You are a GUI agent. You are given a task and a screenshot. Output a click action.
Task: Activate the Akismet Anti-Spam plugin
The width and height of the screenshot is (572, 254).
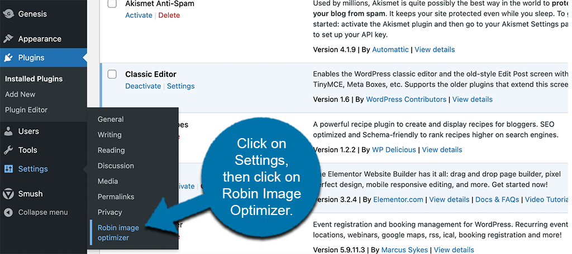click(x=139, y=15)
